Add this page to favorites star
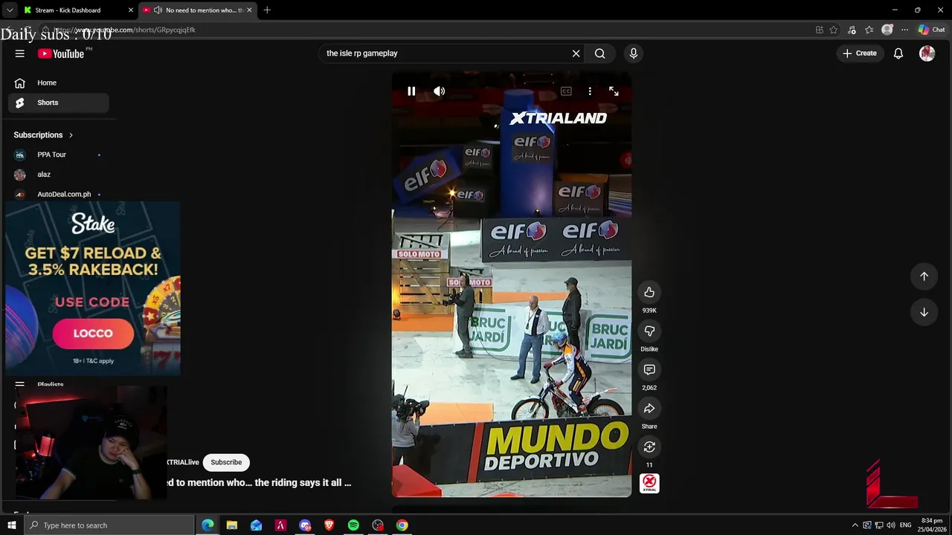952x535 pixels. [x=834, y=30]
